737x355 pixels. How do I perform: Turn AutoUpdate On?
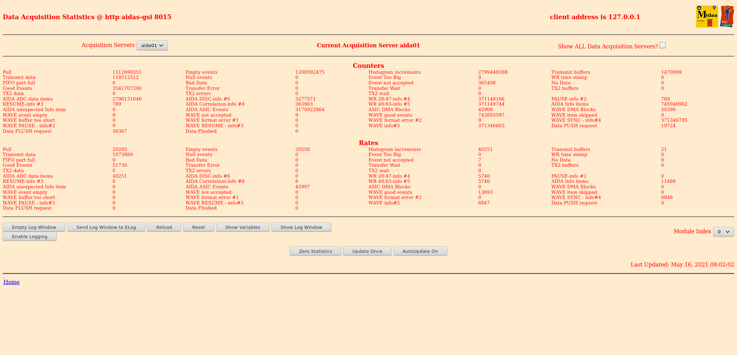tap(420, 251)
